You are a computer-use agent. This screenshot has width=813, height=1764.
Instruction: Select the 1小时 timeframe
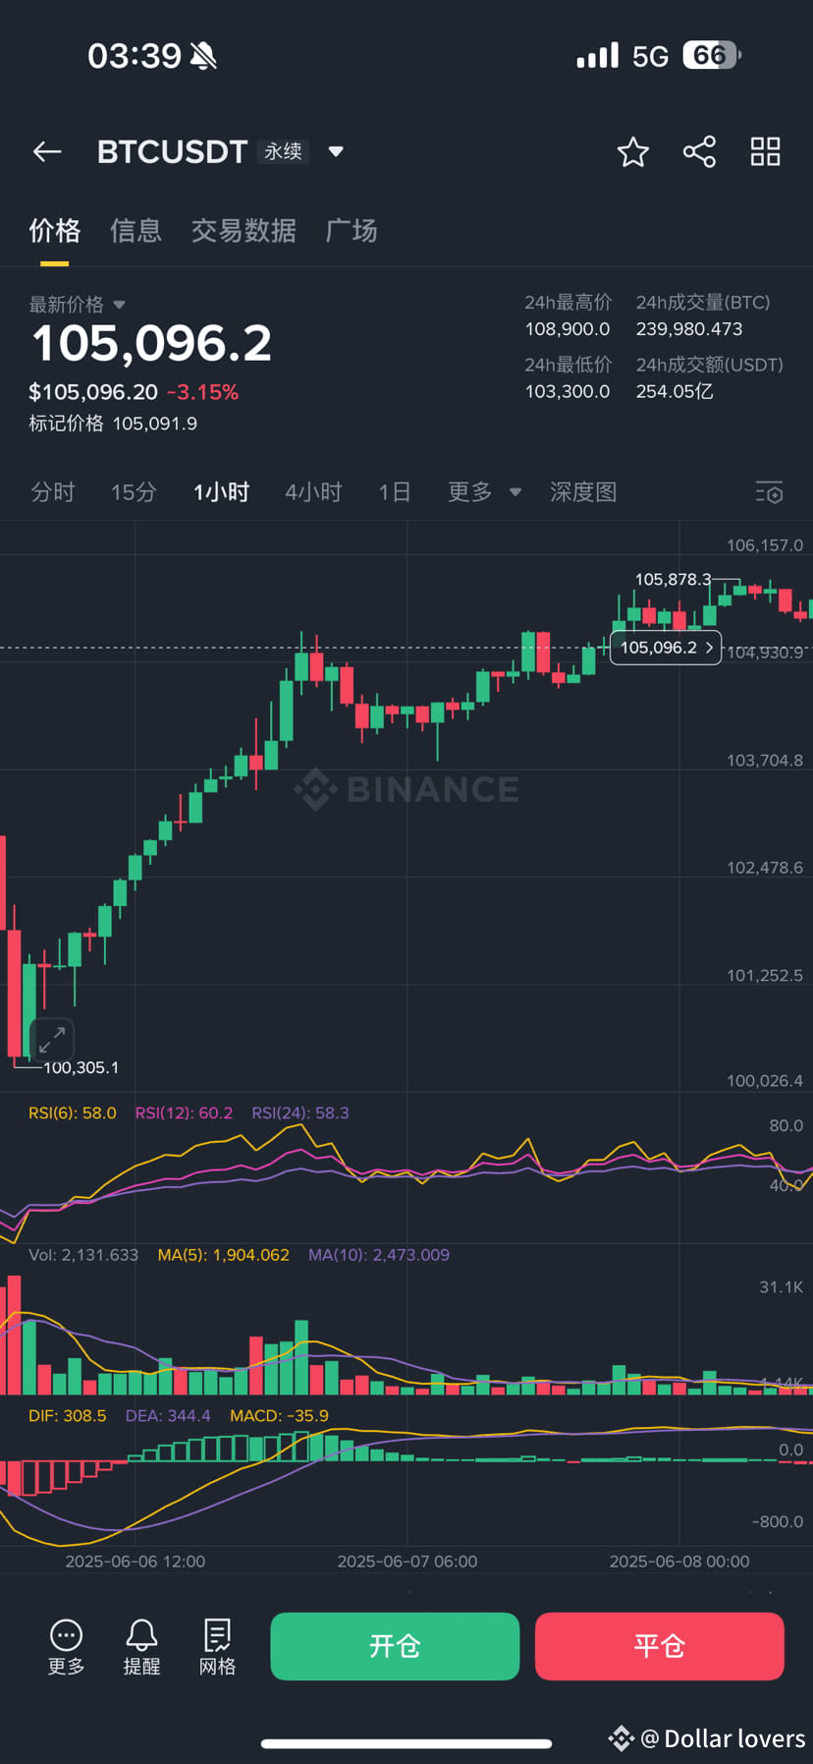221,492
